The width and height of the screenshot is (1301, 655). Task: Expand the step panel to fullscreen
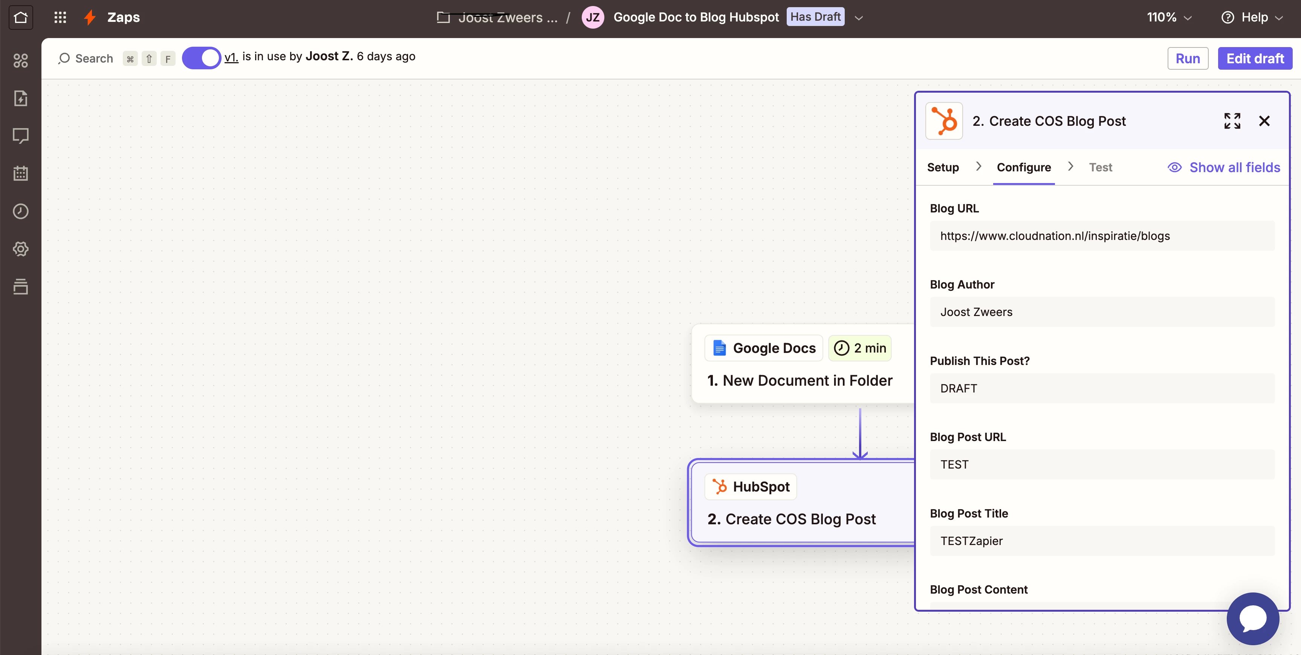1232,121
